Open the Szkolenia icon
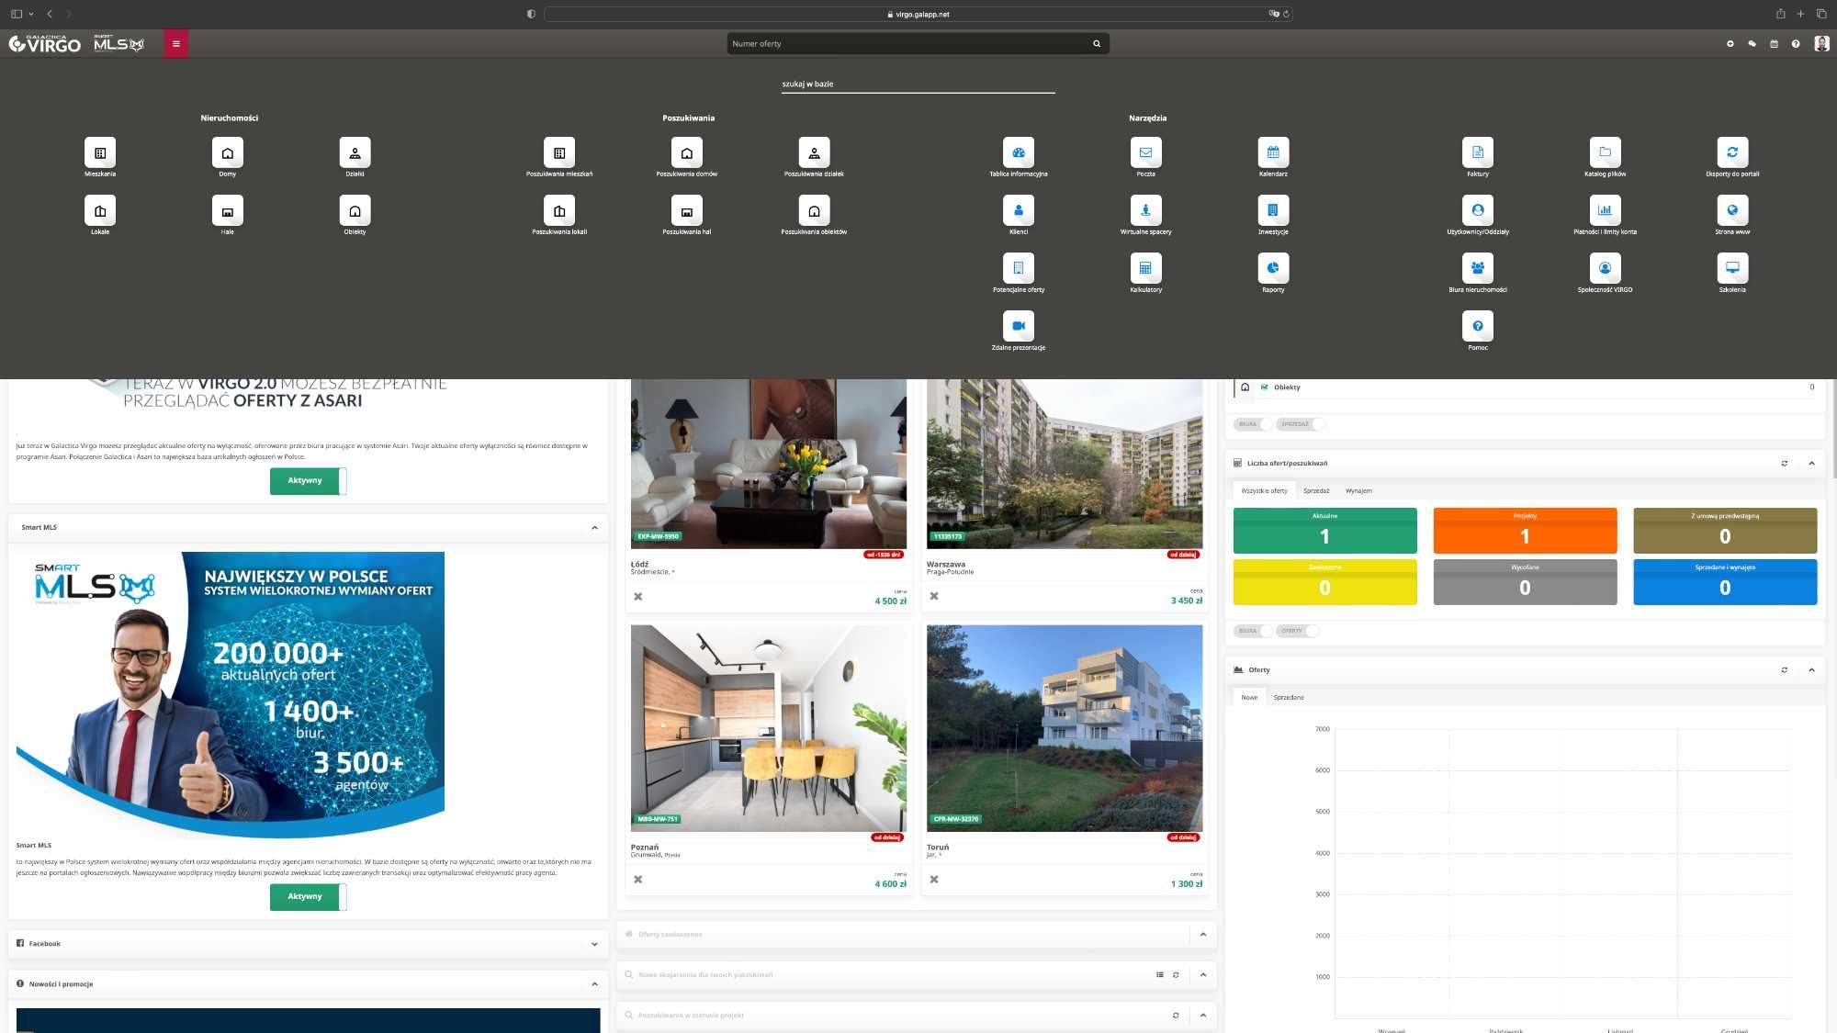This screenshot has width=1837, height=1033. pyautogui.click(x=1732, y=268)
